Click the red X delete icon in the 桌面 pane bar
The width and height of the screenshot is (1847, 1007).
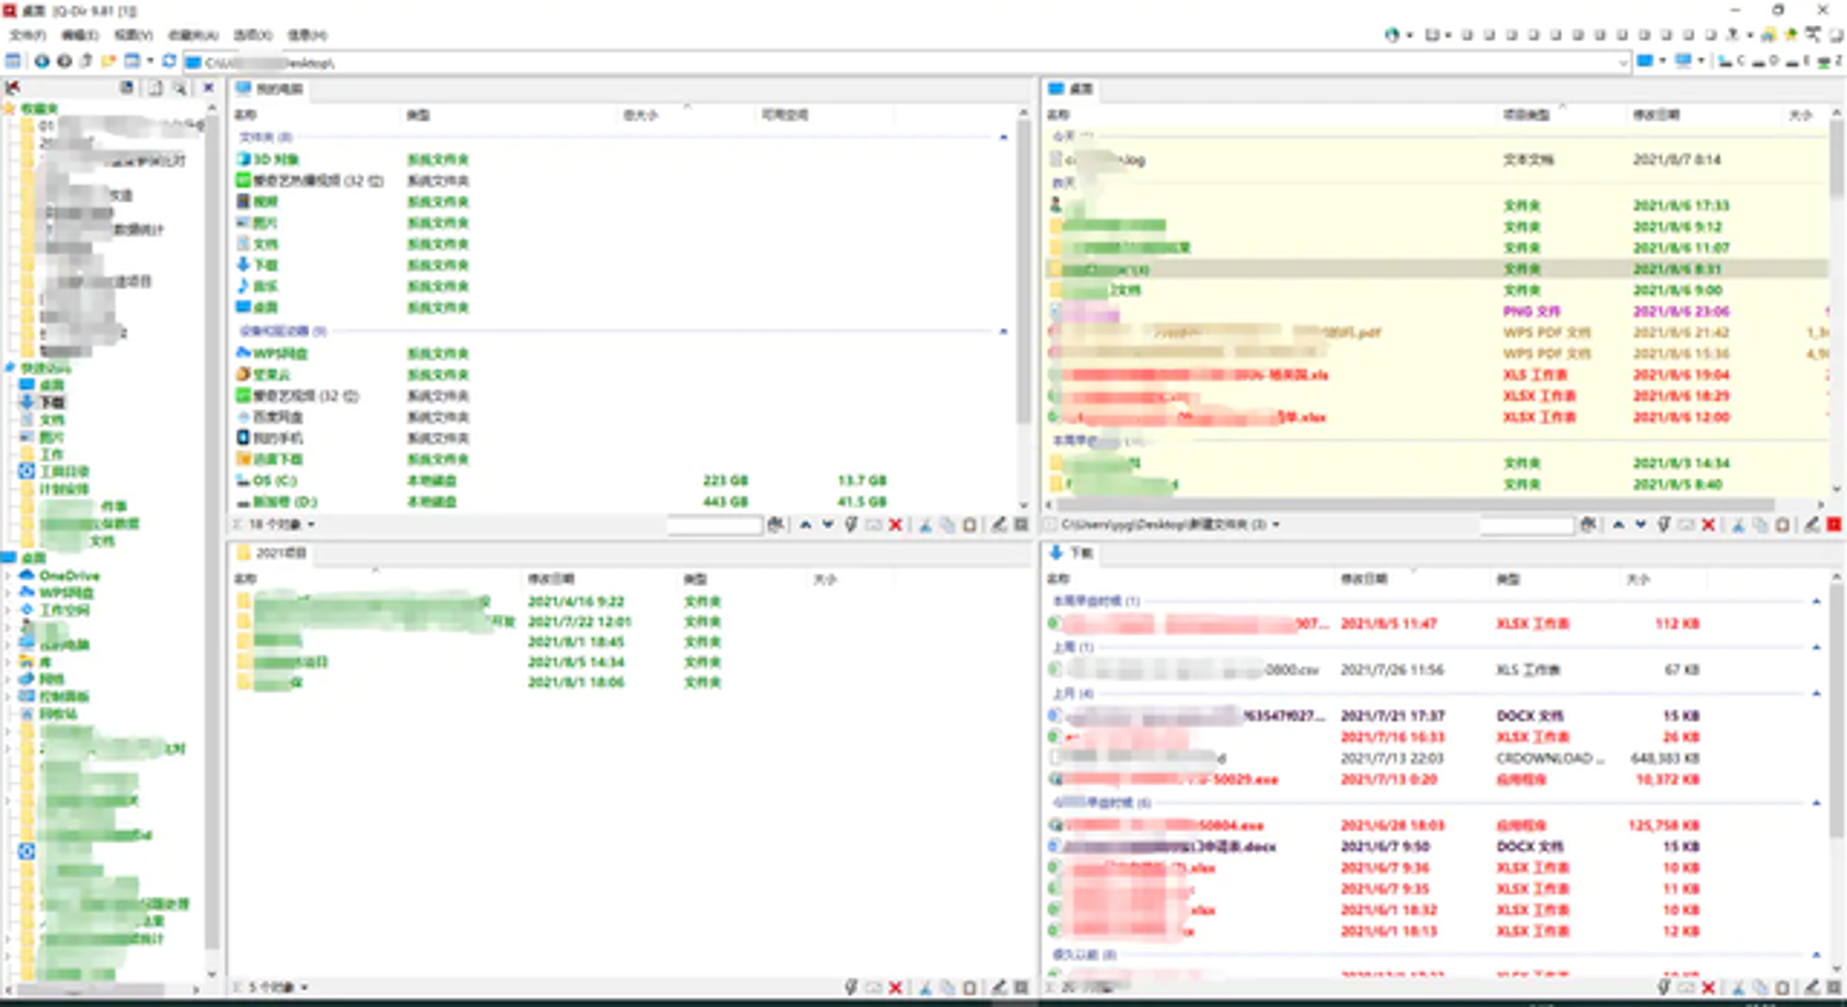(1708, 524)
